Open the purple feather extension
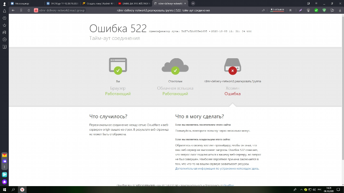The width and height of the screenshot is (344, 193). coord(300,10)
